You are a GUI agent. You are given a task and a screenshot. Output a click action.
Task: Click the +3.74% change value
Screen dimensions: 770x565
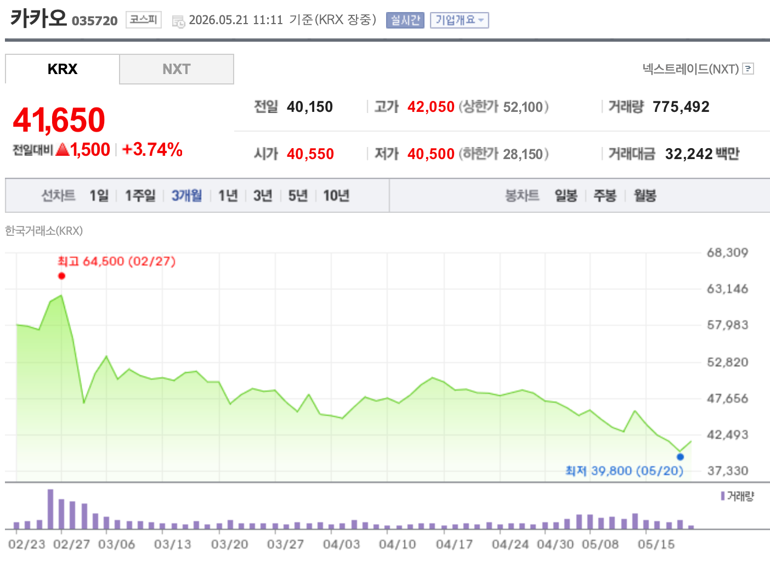152,149
